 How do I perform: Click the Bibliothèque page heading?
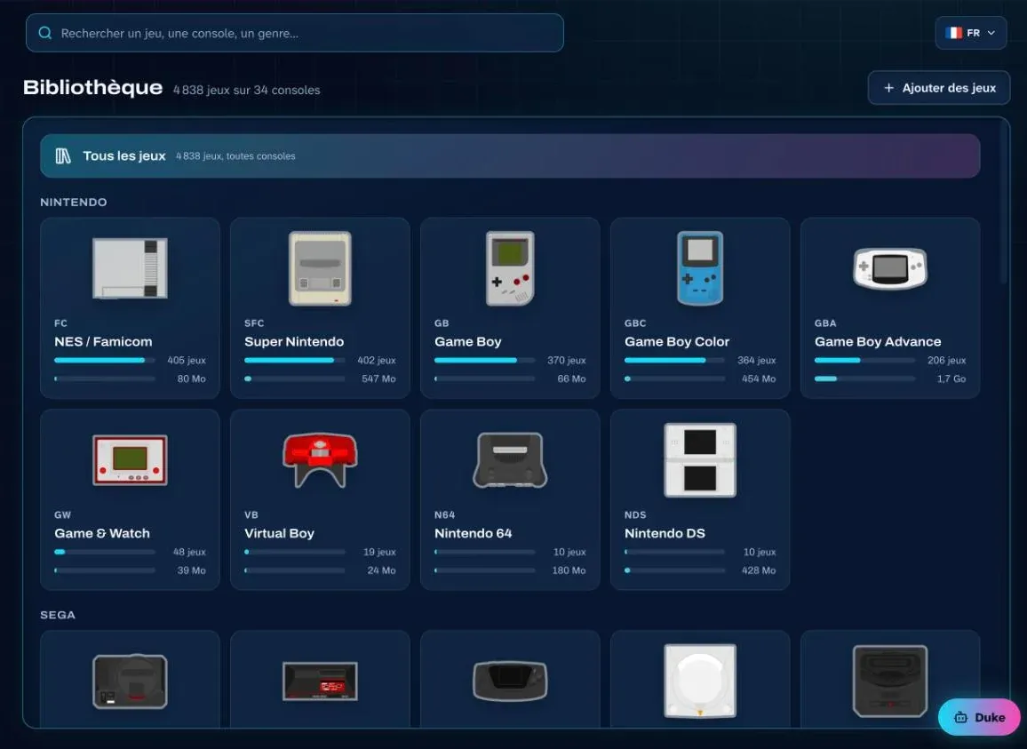coord(93,87)
